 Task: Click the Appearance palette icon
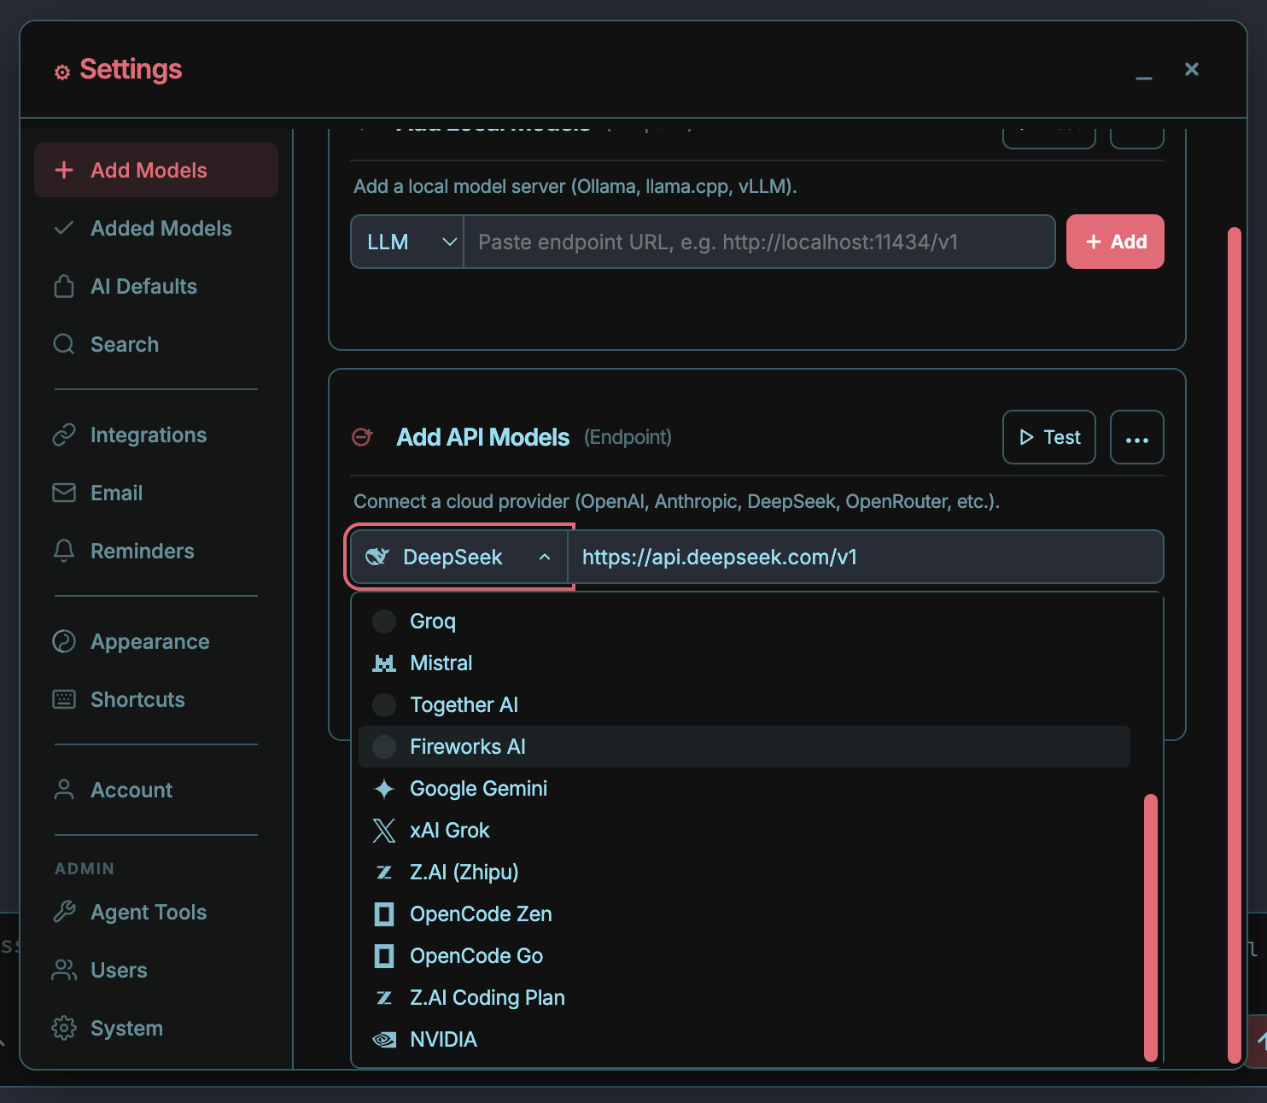click(64, 641)
